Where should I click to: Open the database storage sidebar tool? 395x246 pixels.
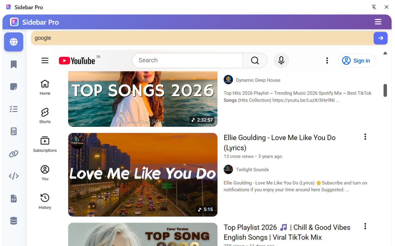(14, 221)
